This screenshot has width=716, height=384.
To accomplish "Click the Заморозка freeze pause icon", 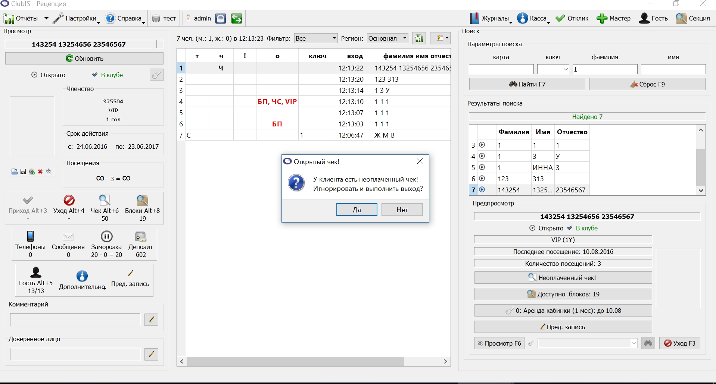I will (x=106, y=236).
